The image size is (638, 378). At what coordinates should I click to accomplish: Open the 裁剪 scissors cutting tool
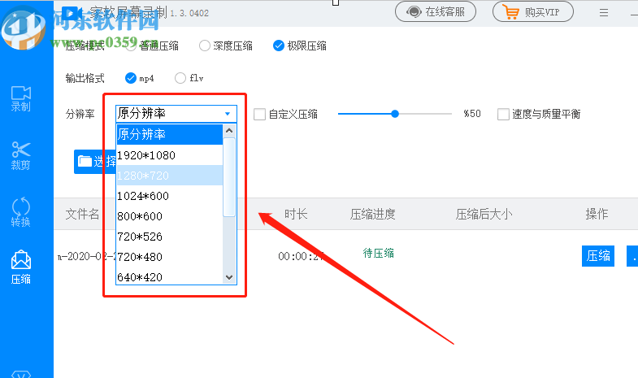click(21, 156)
